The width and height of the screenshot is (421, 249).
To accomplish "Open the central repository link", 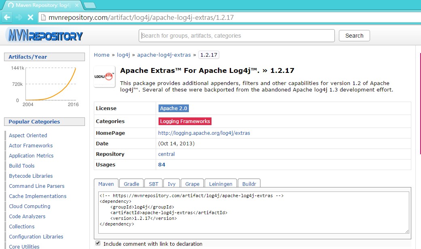I will tap(166, 154).
